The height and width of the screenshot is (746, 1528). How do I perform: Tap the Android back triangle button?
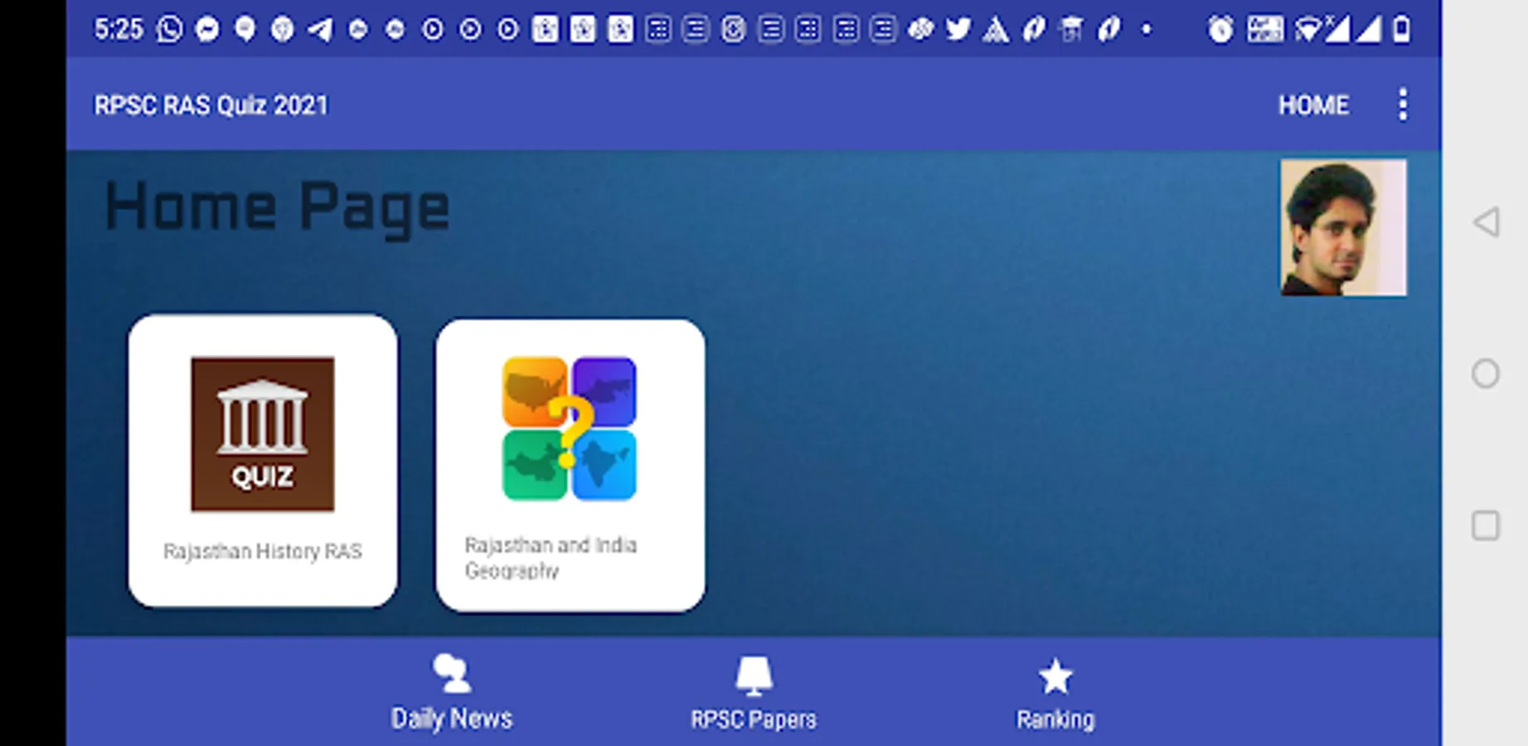coord(1486,222)
